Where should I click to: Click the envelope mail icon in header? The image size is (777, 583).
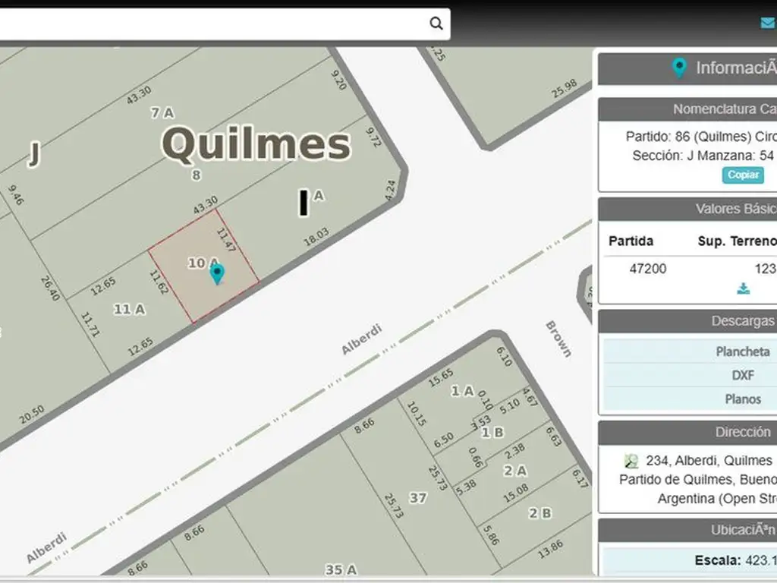pos(767,23)
